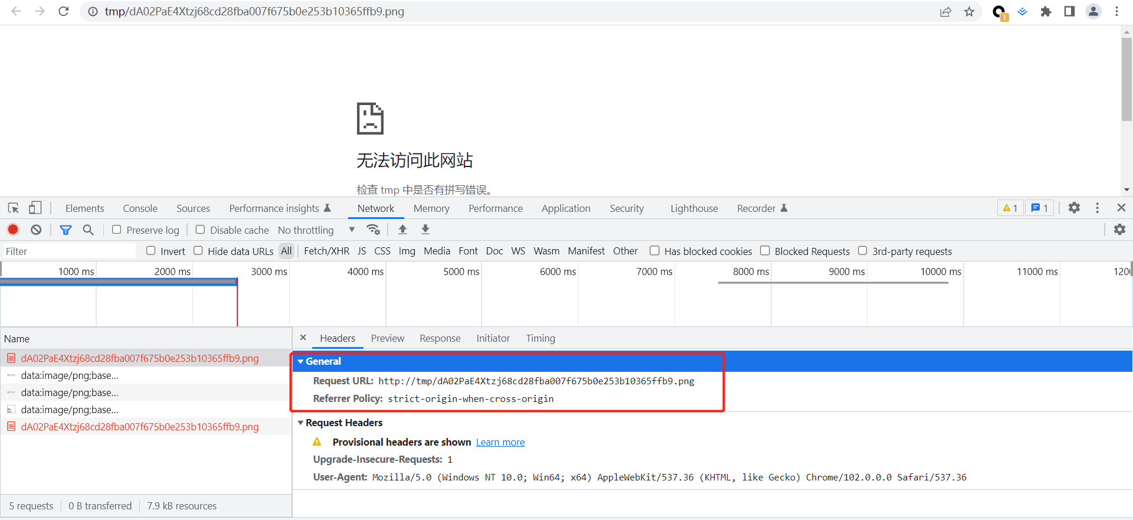Check the Invert filter checkbox

(x=151, y=251)
